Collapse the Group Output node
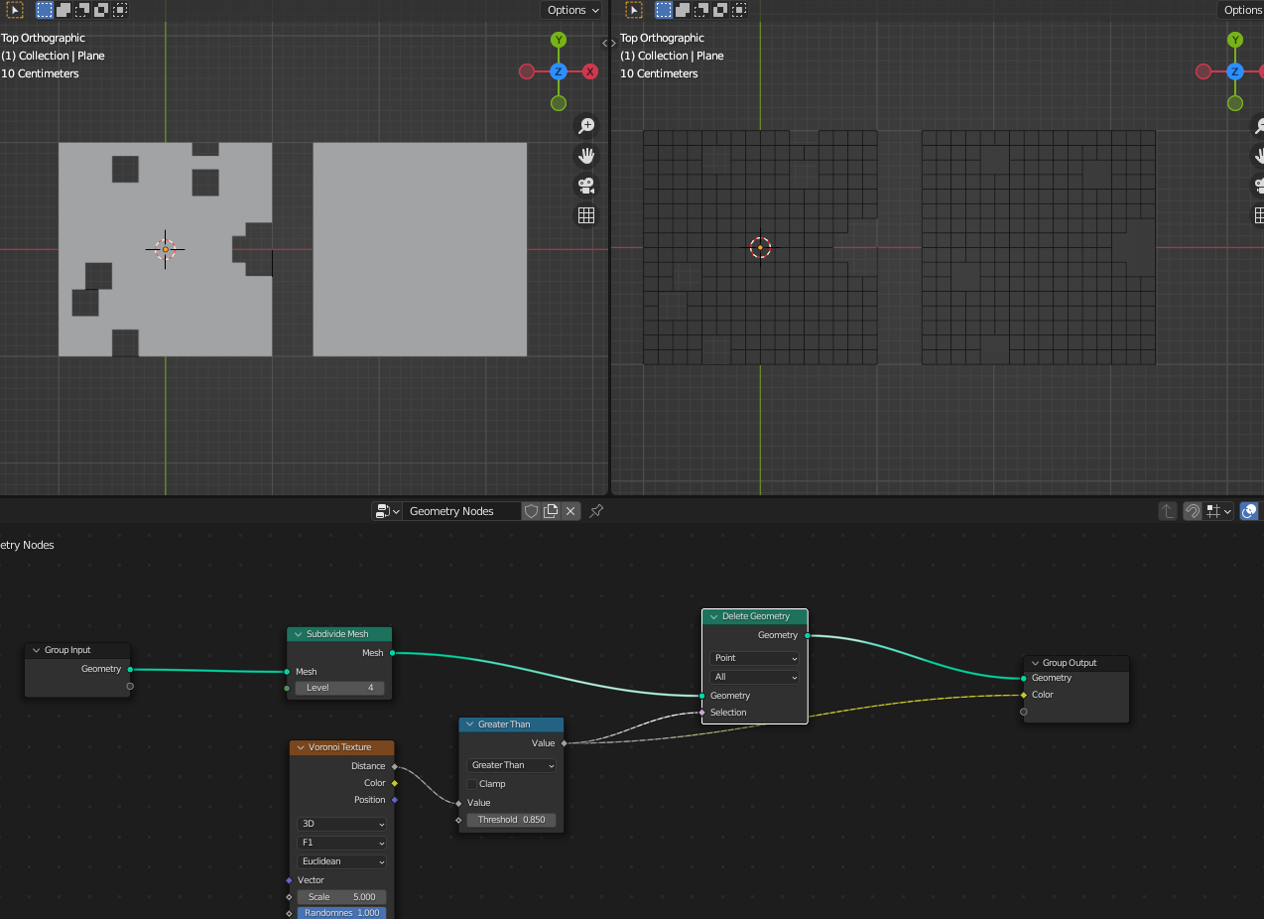Viewport: 1264px width, 919px height. point(1034,663)
